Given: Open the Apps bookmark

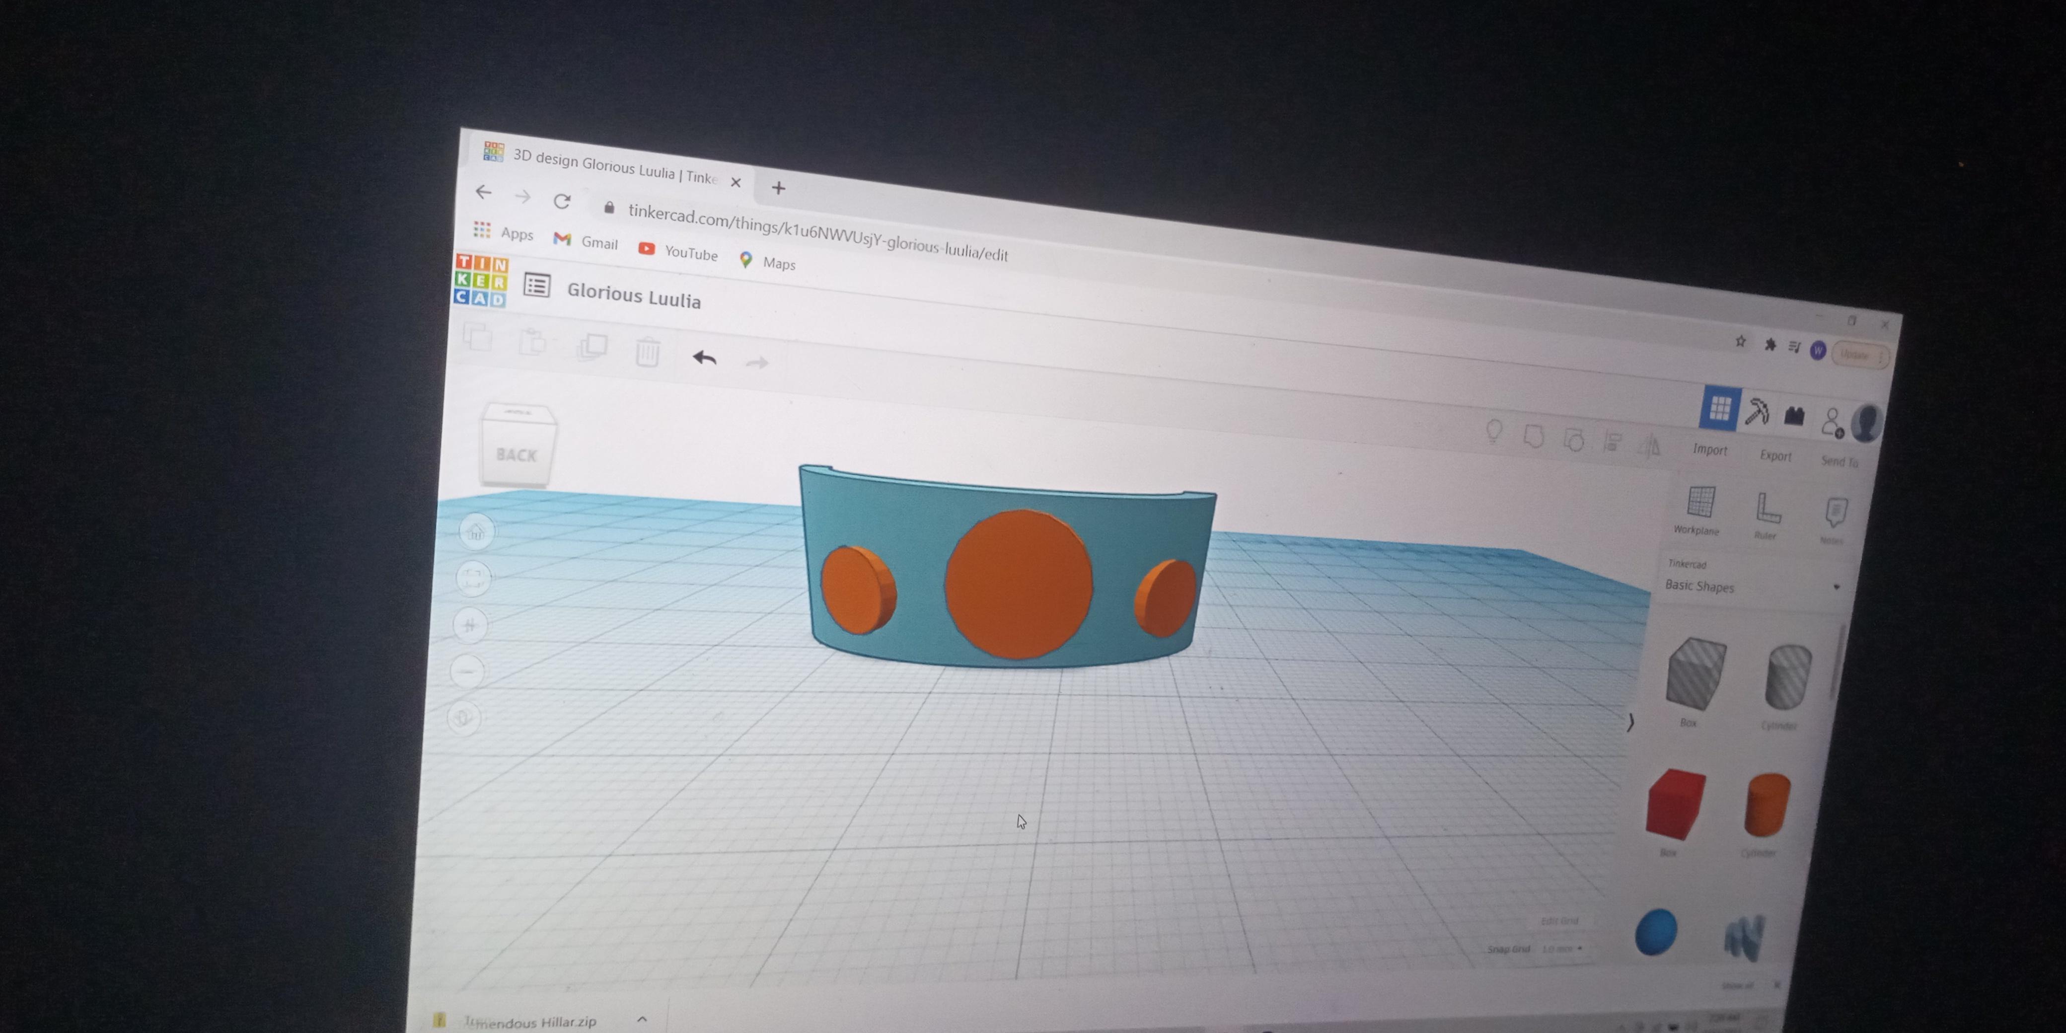Looking at the screenshot, I should (504, 232).
